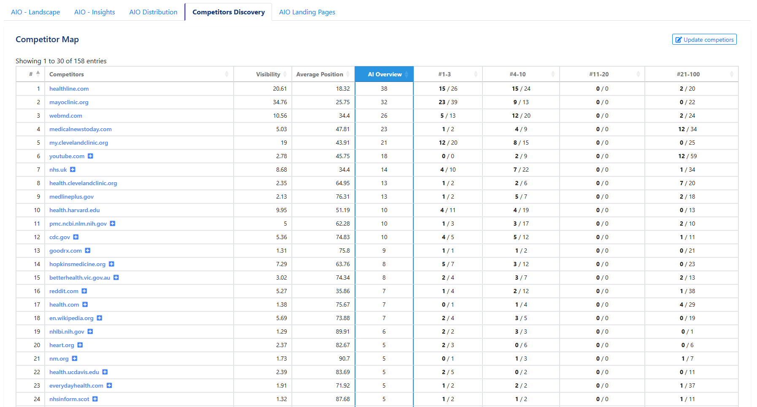Switch to AIO - Landscape tab
Screen dimensions: 757x407
[x=35, y=12]
